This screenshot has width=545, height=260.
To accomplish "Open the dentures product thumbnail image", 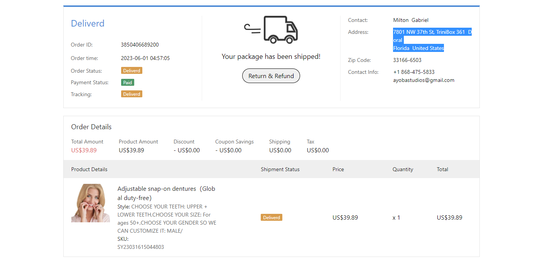I will [x=90, y=203].
